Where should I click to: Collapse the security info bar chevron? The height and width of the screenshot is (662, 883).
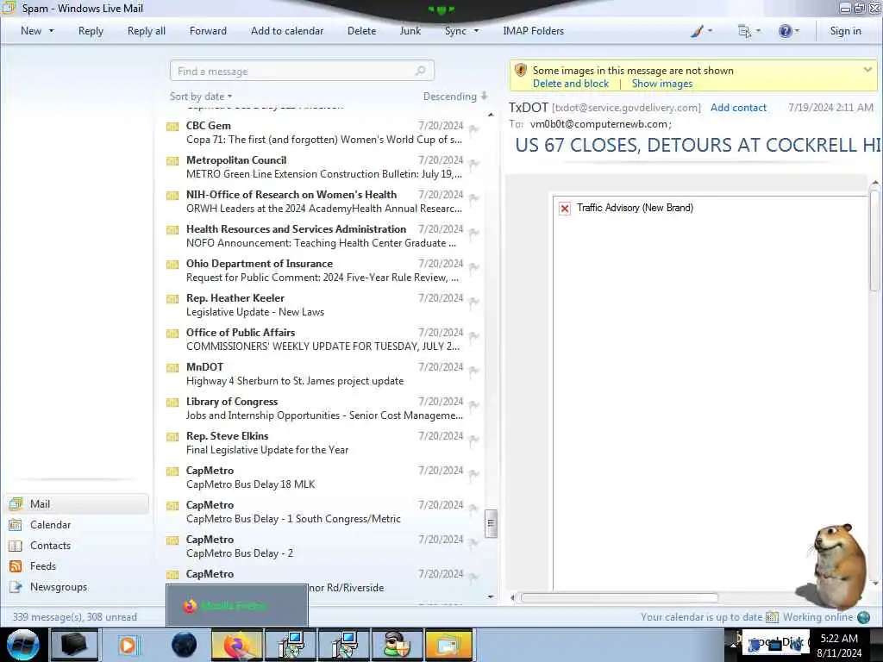point(867,70)
